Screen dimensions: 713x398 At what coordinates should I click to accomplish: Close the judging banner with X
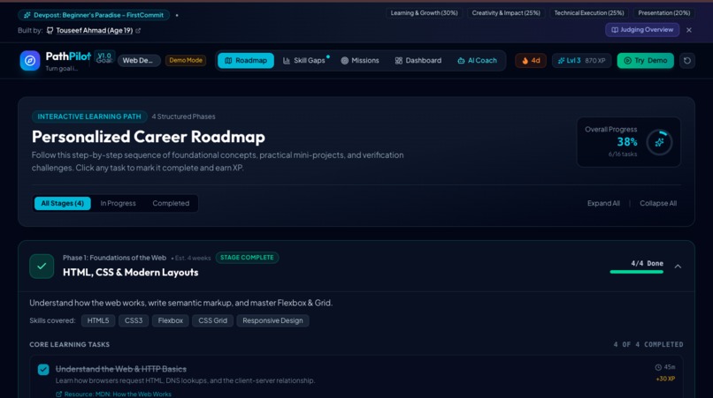pyautogui.click(x=689, y=30)
